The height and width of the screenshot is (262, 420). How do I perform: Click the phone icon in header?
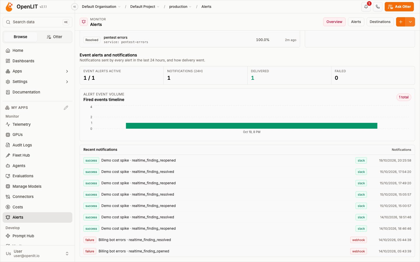click(378, 7)
